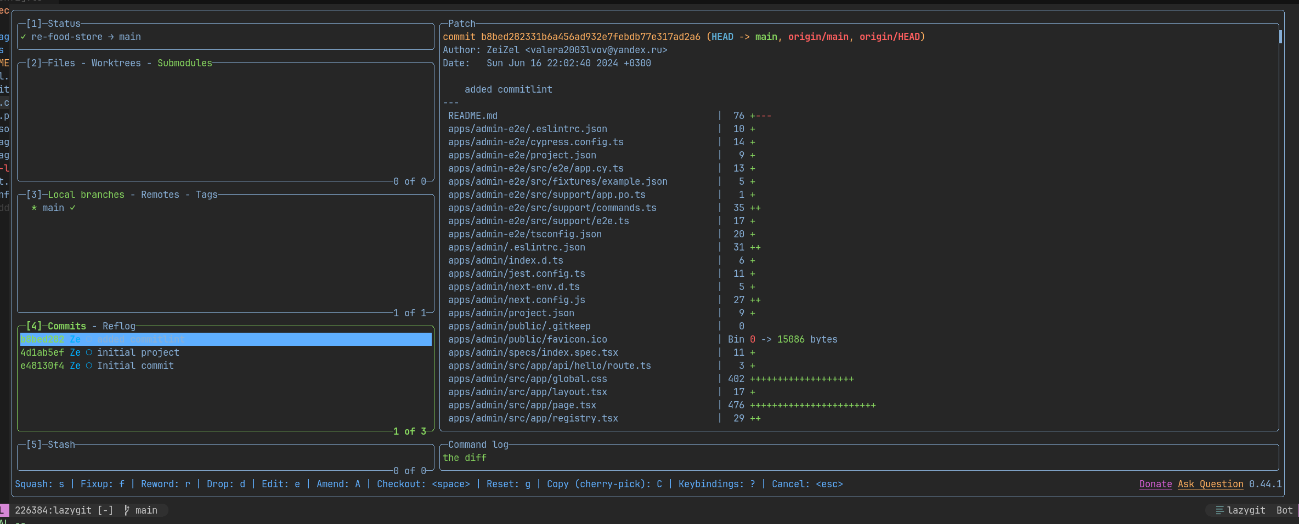This screenshot has width=1299, height=524.
Task: Select commit e48130f4 Initial commit
Action: click(x=226, y=366)
